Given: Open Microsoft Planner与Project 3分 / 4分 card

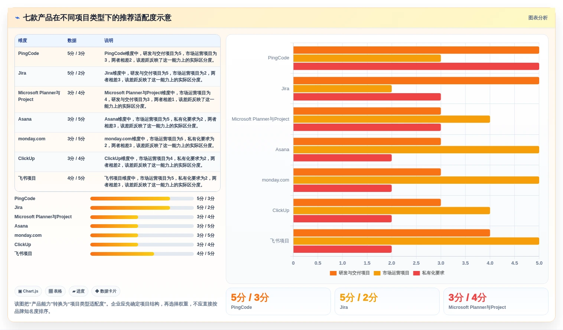Looking at the screenshot, I should (x=496, y=301).
